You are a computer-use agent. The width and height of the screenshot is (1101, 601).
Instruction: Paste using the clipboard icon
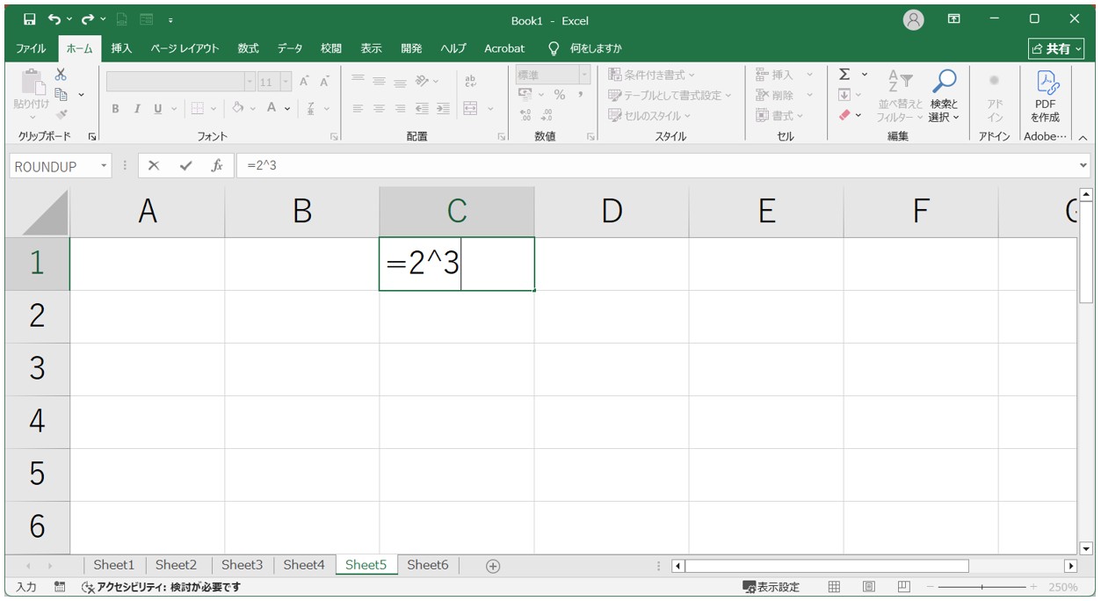(x=32, y=81)
